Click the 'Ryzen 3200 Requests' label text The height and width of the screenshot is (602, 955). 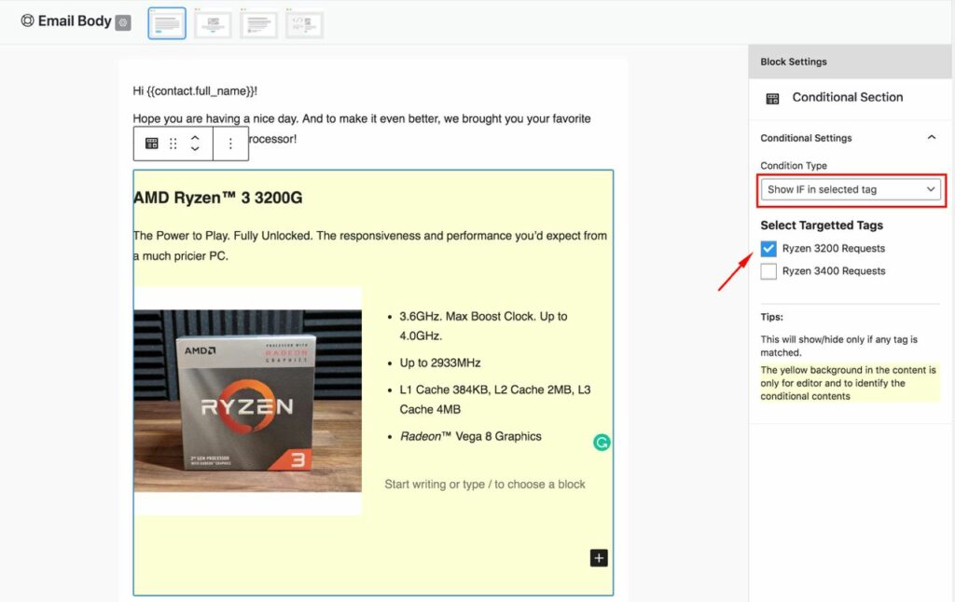833,248
